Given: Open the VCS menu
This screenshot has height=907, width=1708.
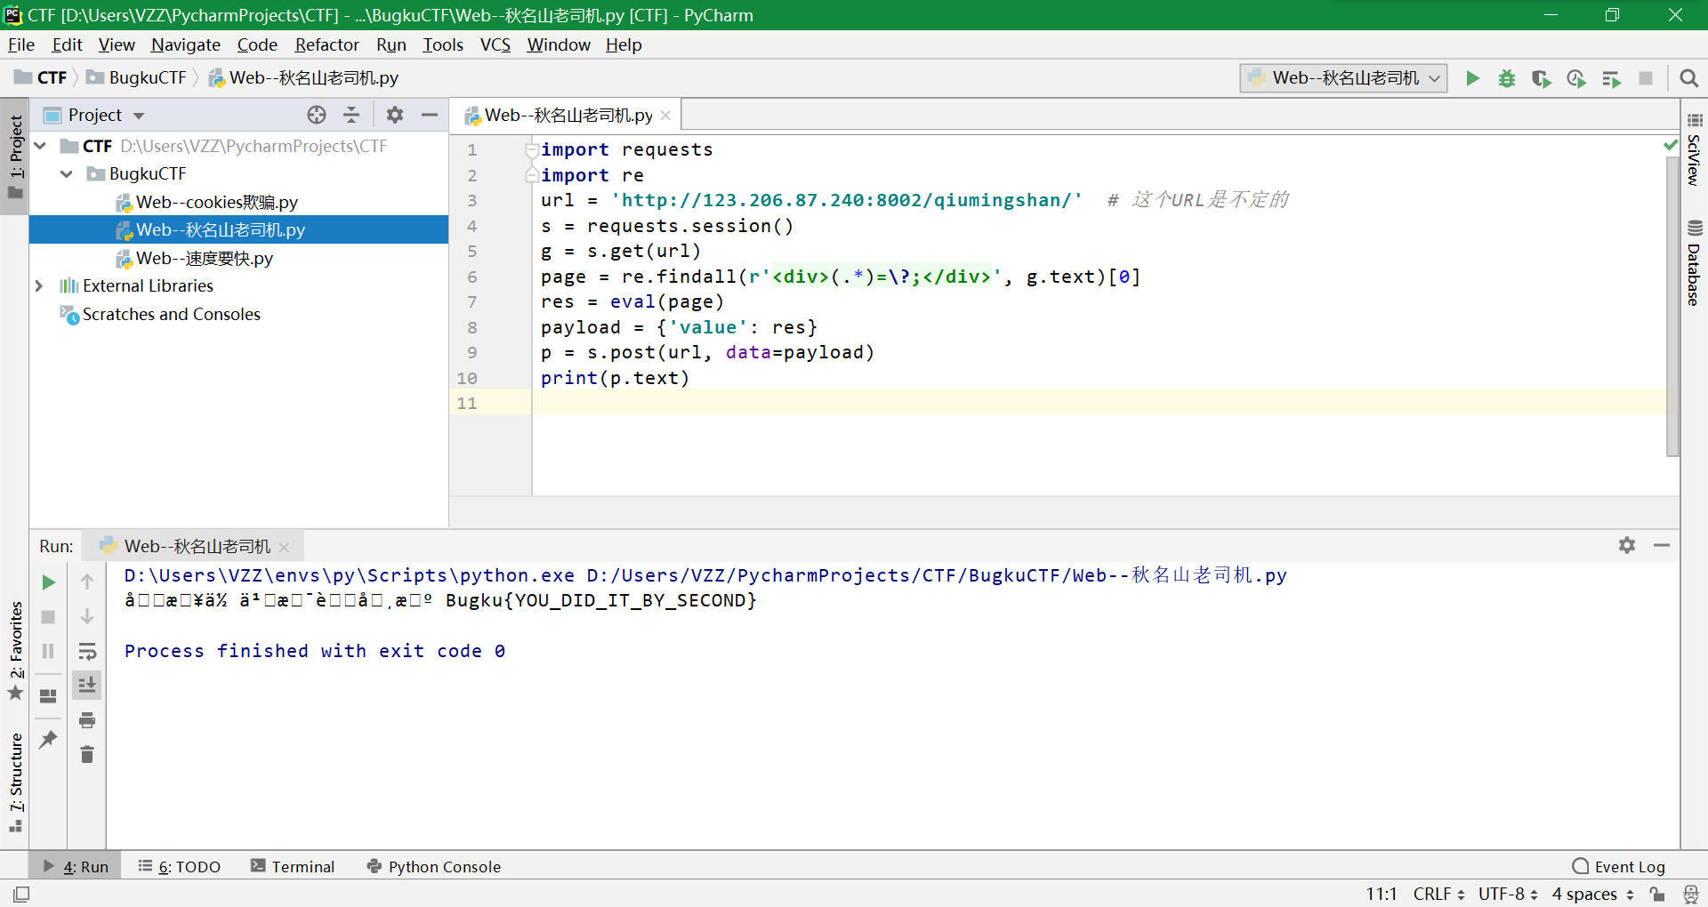Looking at the screenshot, I should pyautogui.click(x=495, y=44).
